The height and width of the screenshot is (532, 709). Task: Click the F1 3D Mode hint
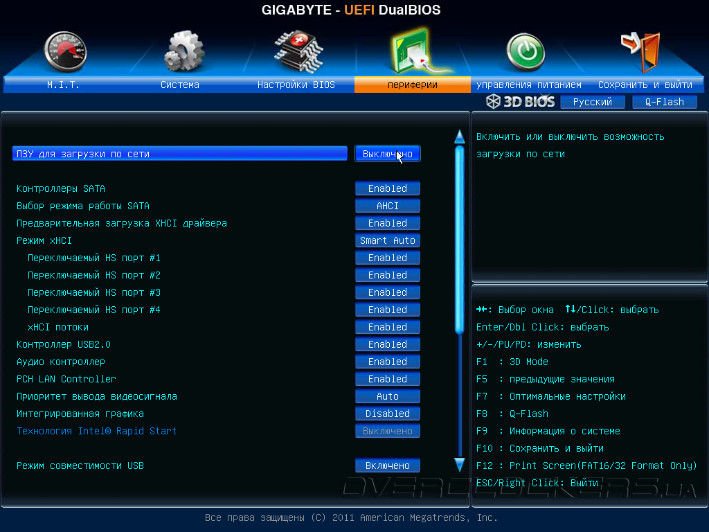pos(512,362)
